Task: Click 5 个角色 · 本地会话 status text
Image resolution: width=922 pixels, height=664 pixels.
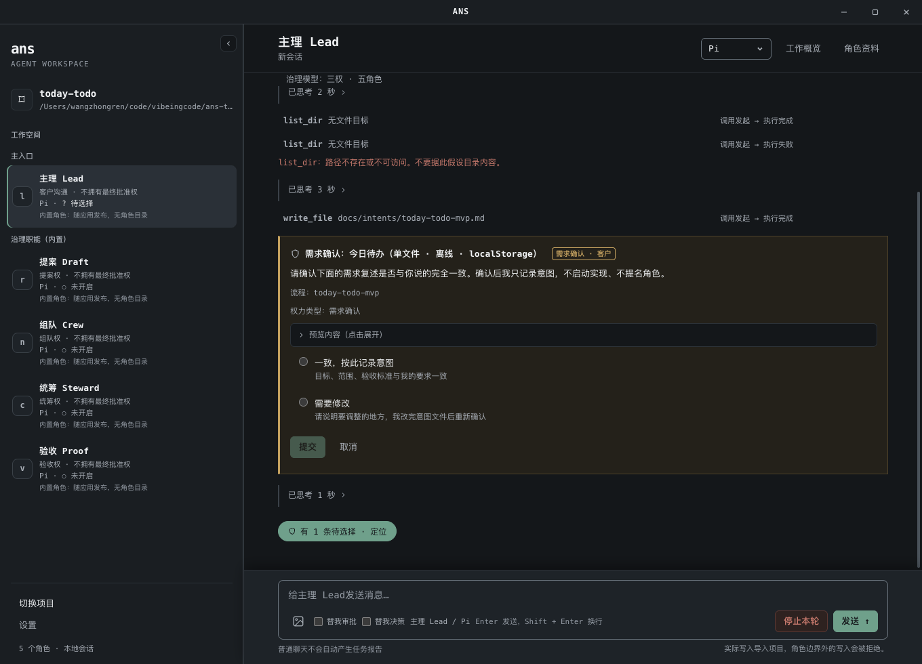Action: (56, 648)
